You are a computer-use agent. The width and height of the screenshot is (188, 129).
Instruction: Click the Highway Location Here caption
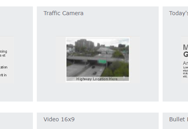coord(97,79)
